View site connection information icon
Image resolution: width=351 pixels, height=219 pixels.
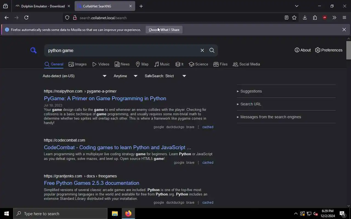[x=75, y=18]
